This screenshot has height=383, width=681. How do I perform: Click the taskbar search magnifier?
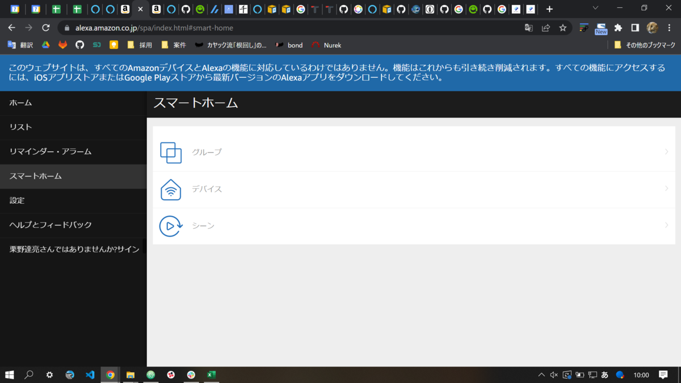pos(29,374)
